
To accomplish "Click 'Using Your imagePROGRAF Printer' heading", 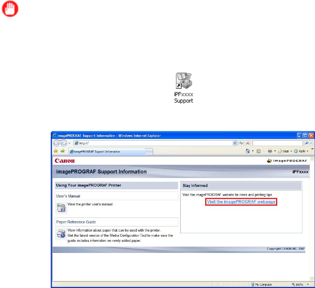I will click(88, 185).
